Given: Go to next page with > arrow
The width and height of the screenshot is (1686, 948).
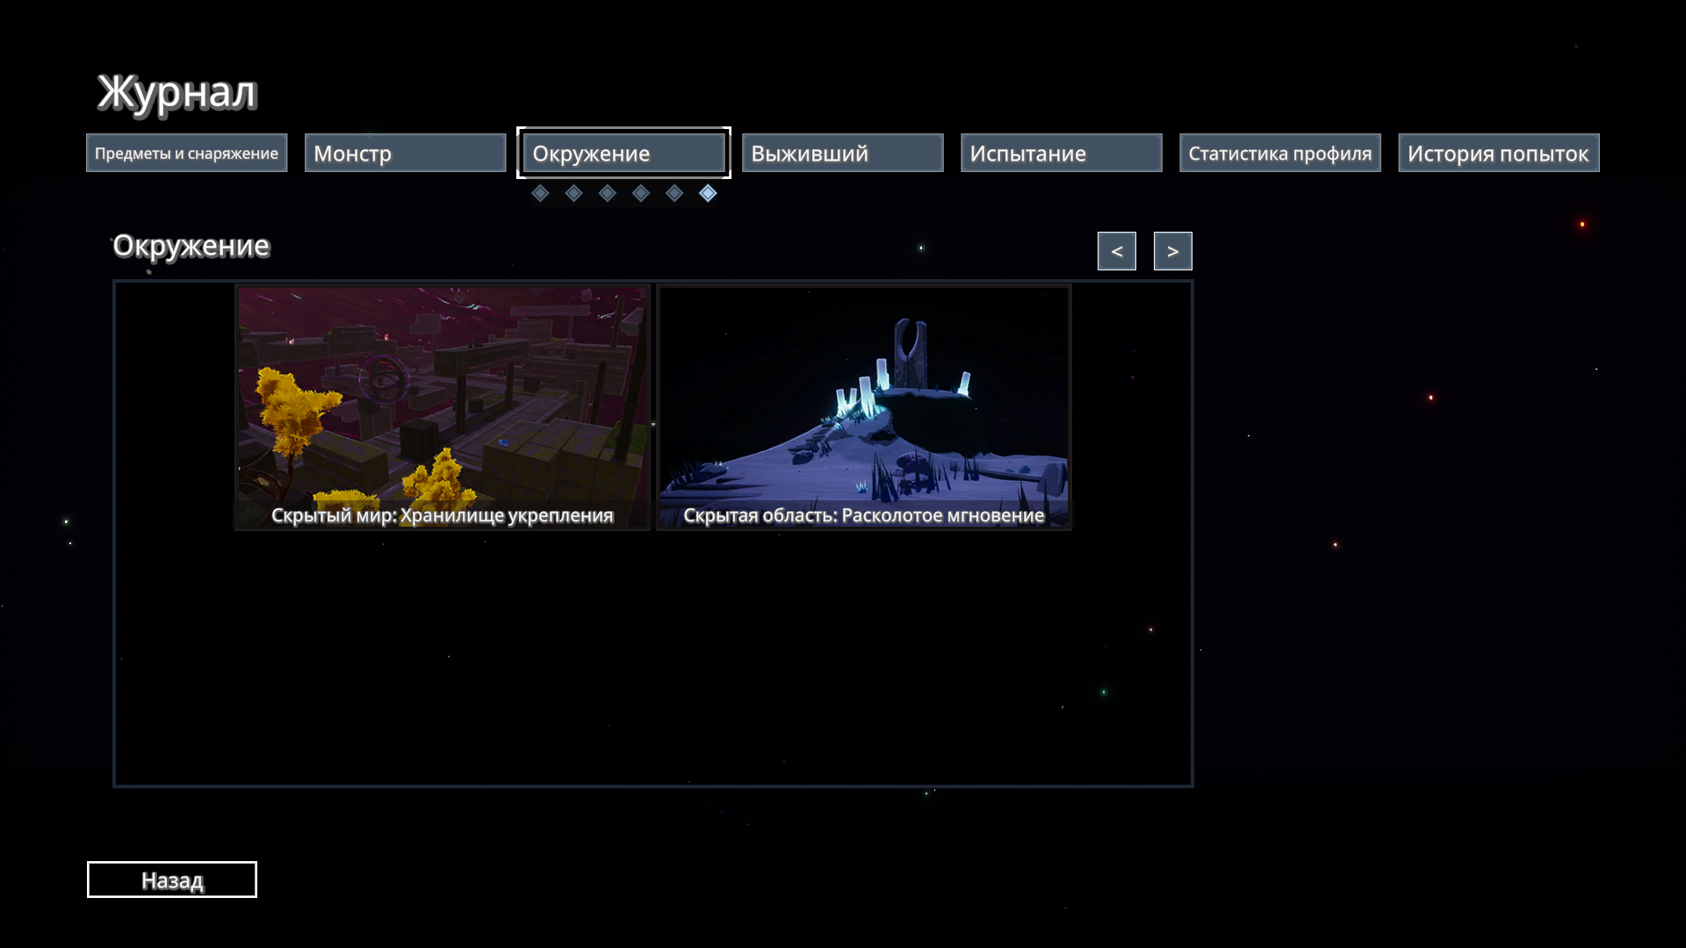Looking at the screenshot, I should [x=1172, y=251].
